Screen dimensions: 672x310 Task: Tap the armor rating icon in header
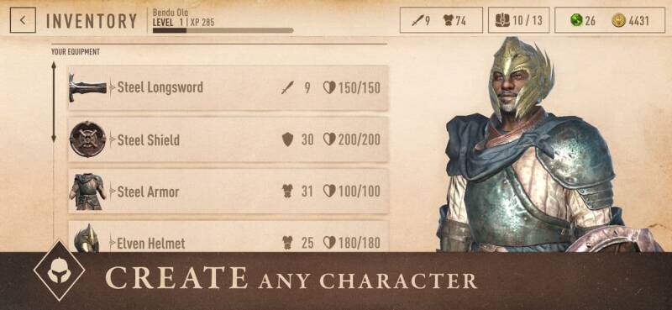point(449,20)
